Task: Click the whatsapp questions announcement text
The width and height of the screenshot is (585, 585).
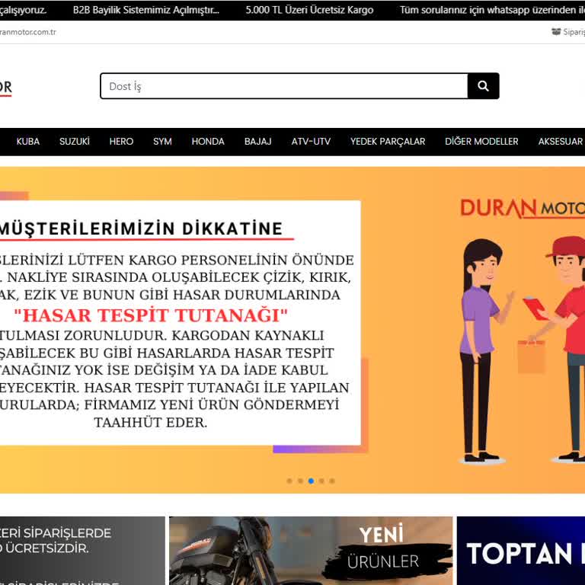Action: 492,10
